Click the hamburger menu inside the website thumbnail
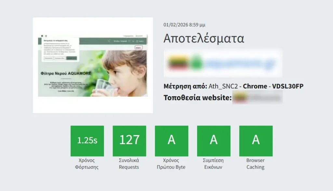Screen dimensions: 333x191 [47, 36]
